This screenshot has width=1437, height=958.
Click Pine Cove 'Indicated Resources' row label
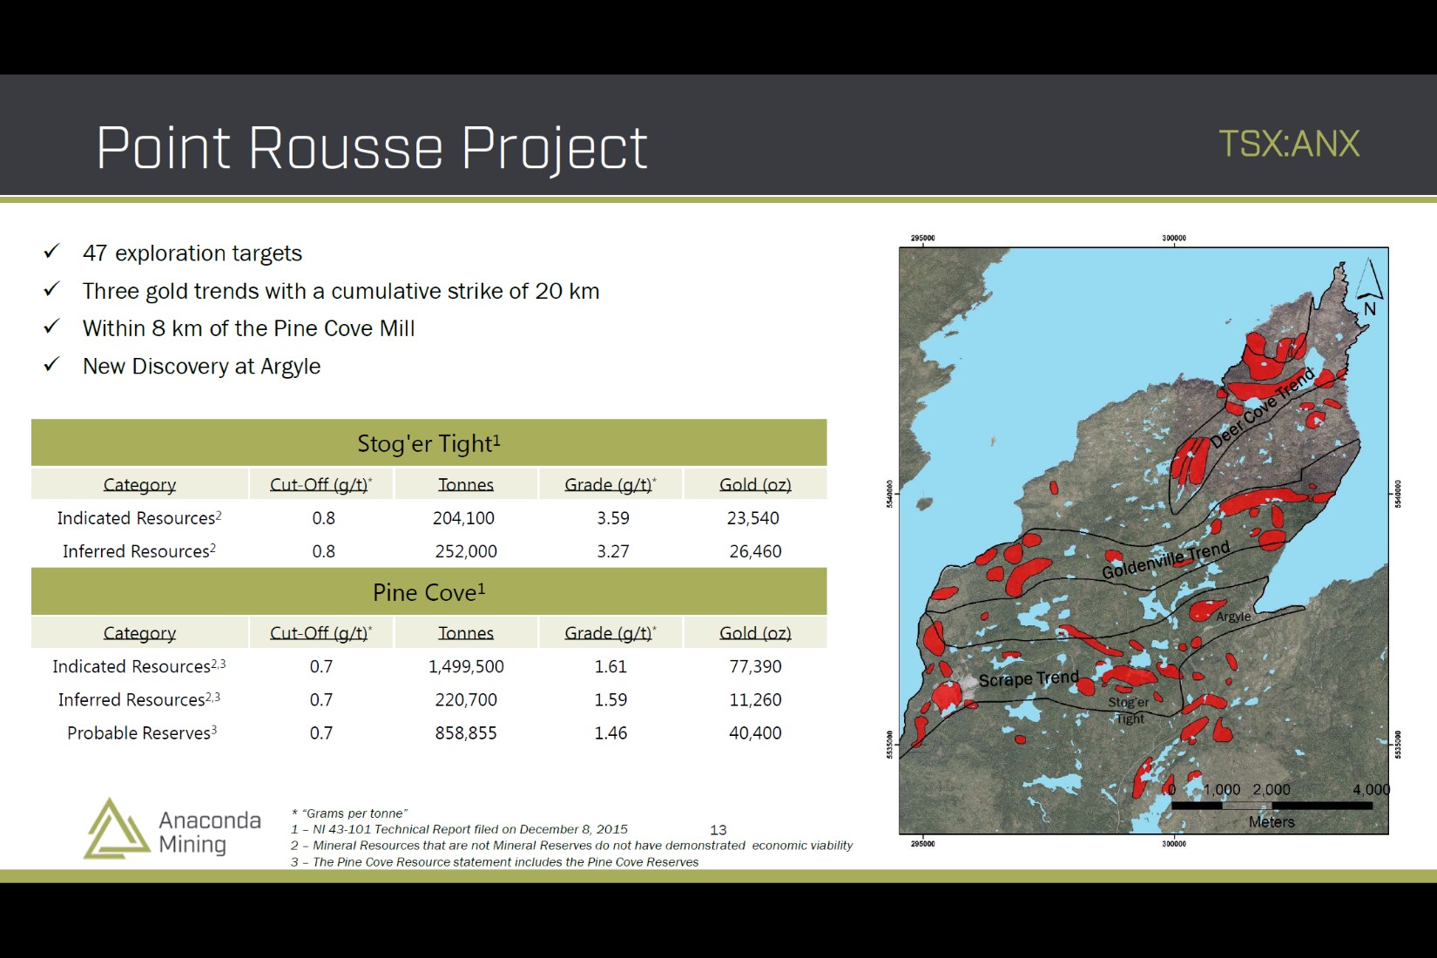coord(139,666)
